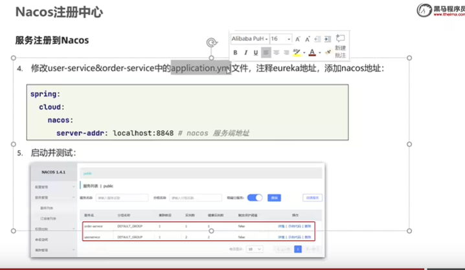Click the highlighted application.yml text
465x270 pixels.
point(201,68)
